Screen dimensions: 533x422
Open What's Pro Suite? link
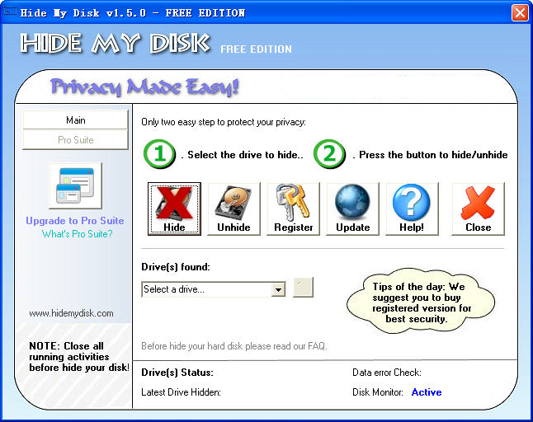coord(78,234)
